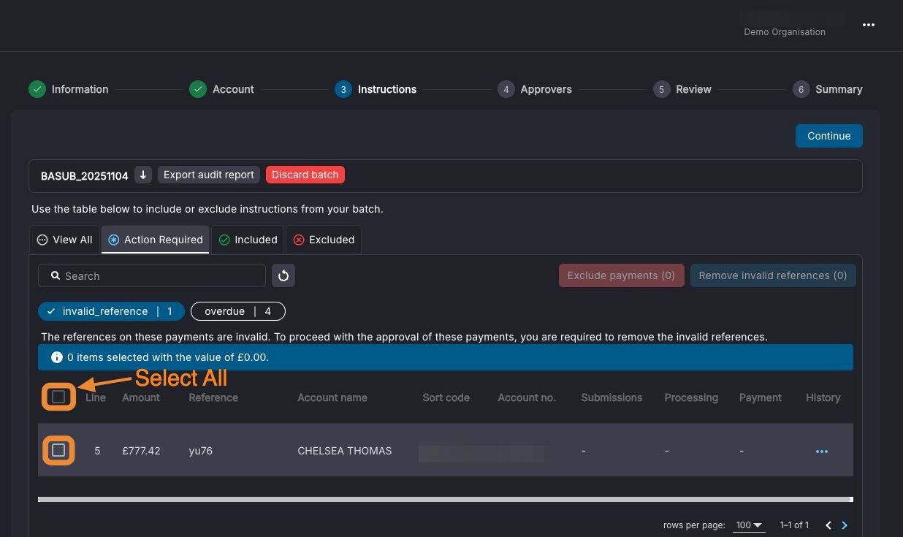Tick the checkbox for line 5 payment
The height and width of the screenshot is (537, 903).
(x=58, y=450)
